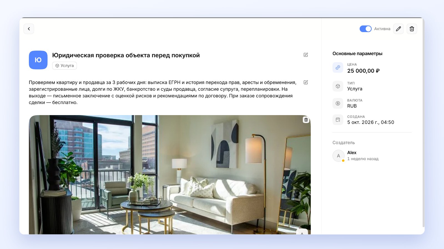Open editing with the pencil icon
The width and height of the screenshot is (444, 249).
(398, 29)
